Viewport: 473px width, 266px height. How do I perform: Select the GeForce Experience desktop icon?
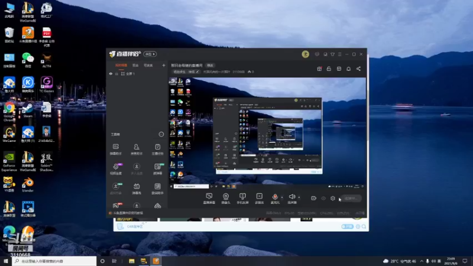point(9,161)
